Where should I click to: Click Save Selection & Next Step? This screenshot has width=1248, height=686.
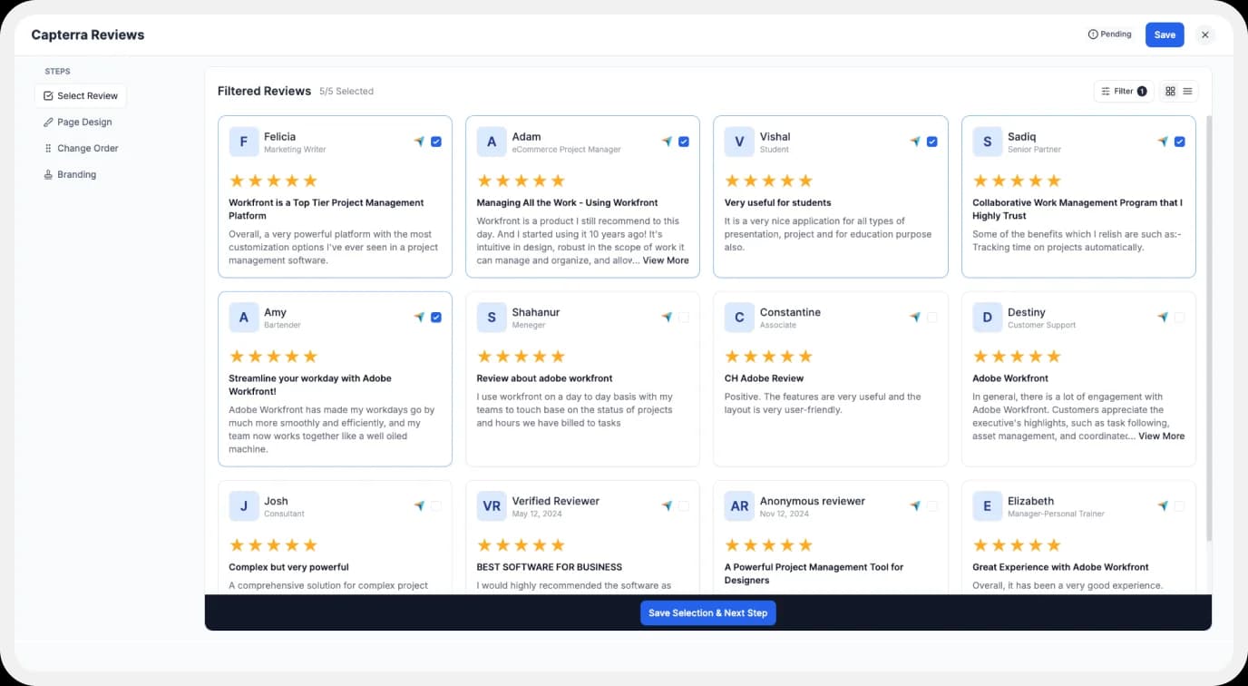(x=707, y=612)
